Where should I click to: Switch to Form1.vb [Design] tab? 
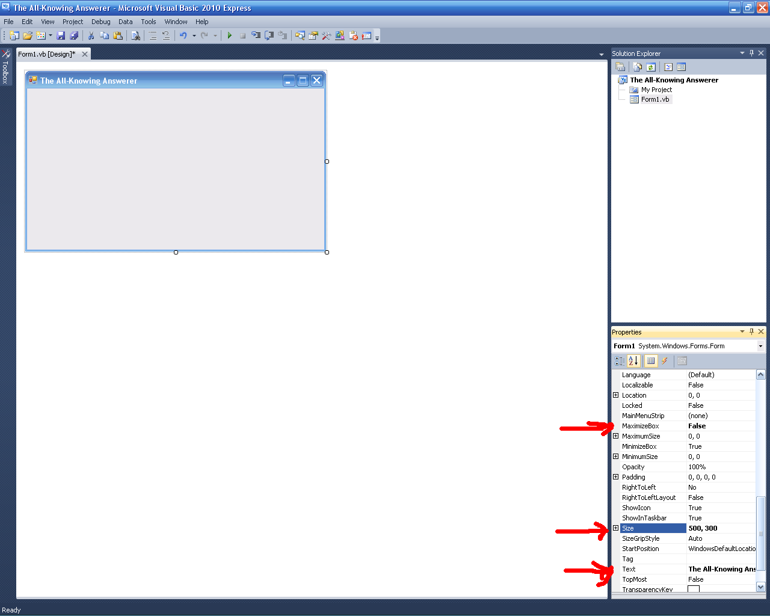(47, 54)
